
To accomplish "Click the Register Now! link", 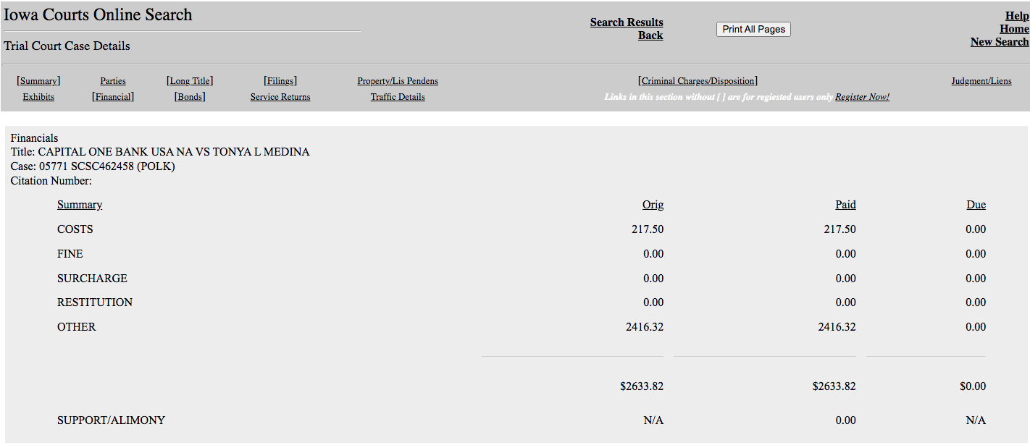I will point(862,97).
